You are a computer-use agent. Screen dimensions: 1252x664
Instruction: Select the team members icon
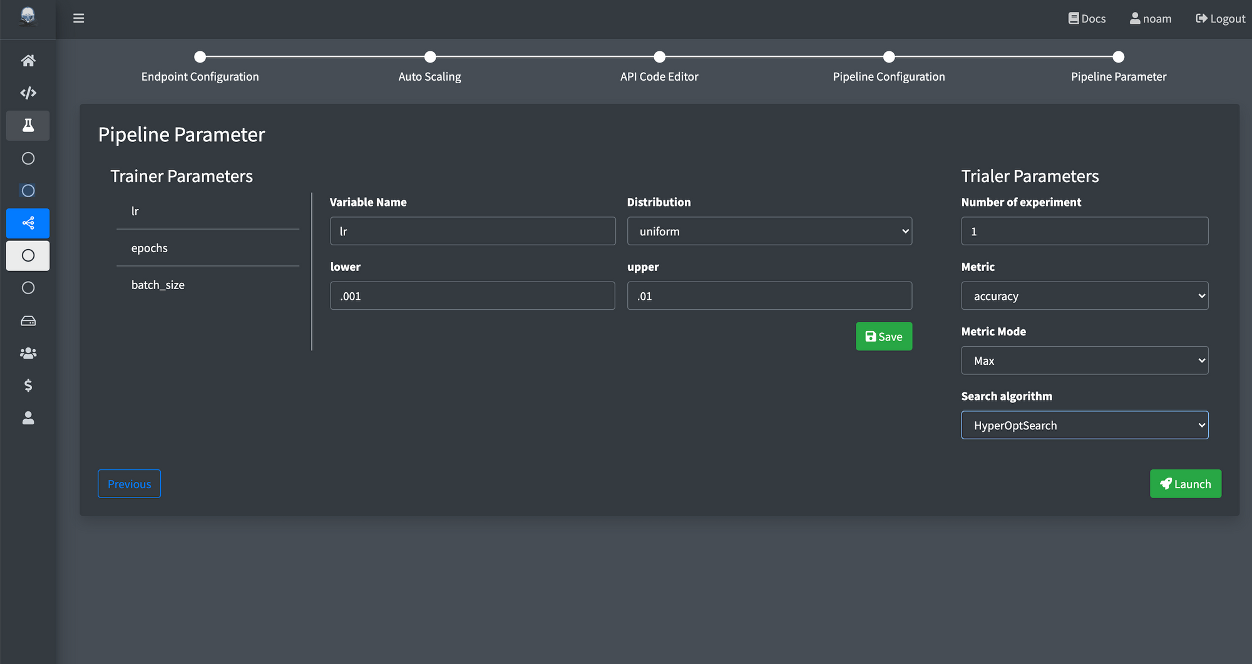28,353
